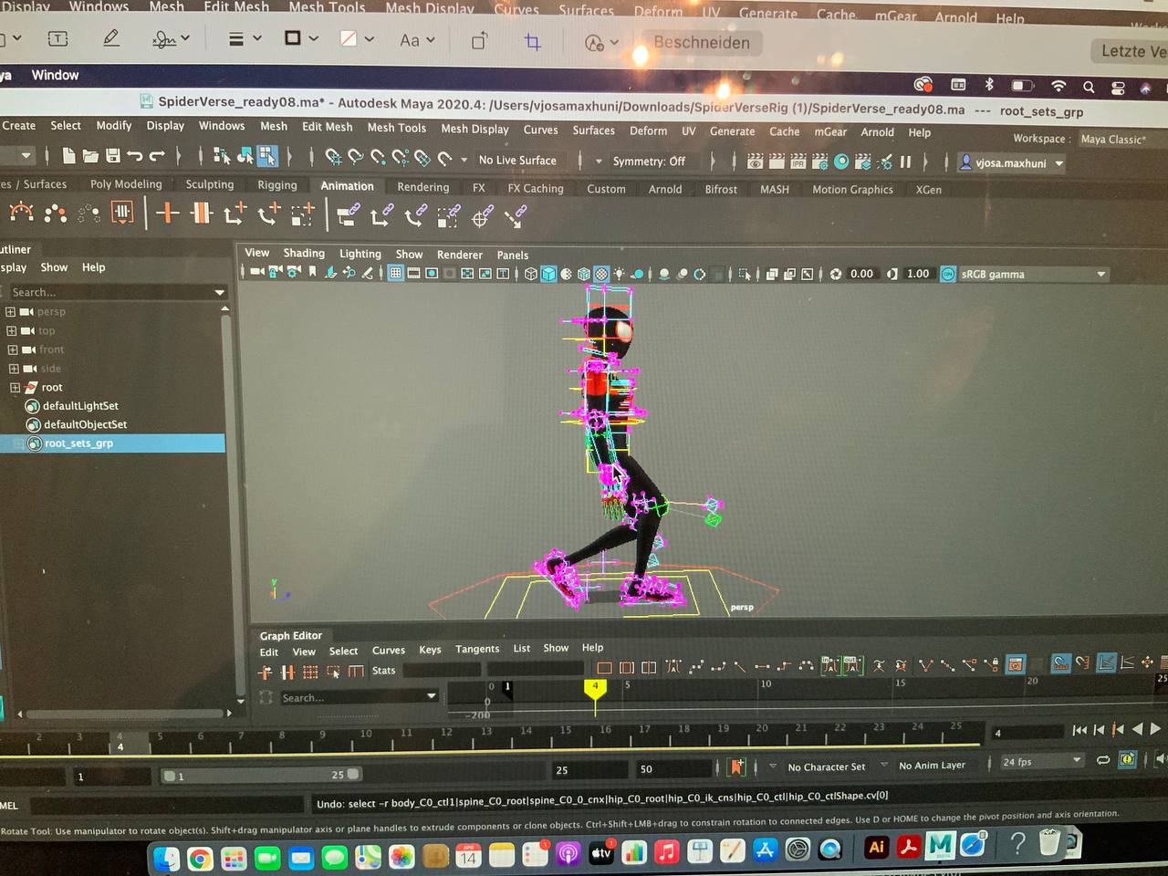Toggle Use All Lights bulb icon
The height and width of the screenshot is (876, 1168).
[x=620, y=274]
